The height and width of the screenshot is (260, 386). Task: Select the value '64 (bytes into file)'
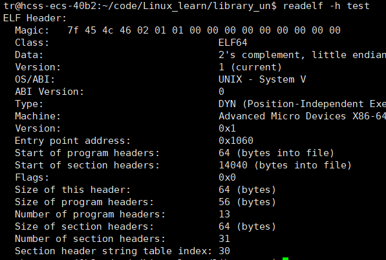click(276, 153)
